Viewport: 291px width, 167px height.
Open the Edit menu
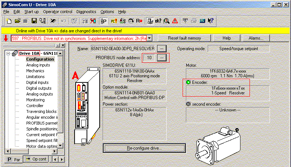17,12
